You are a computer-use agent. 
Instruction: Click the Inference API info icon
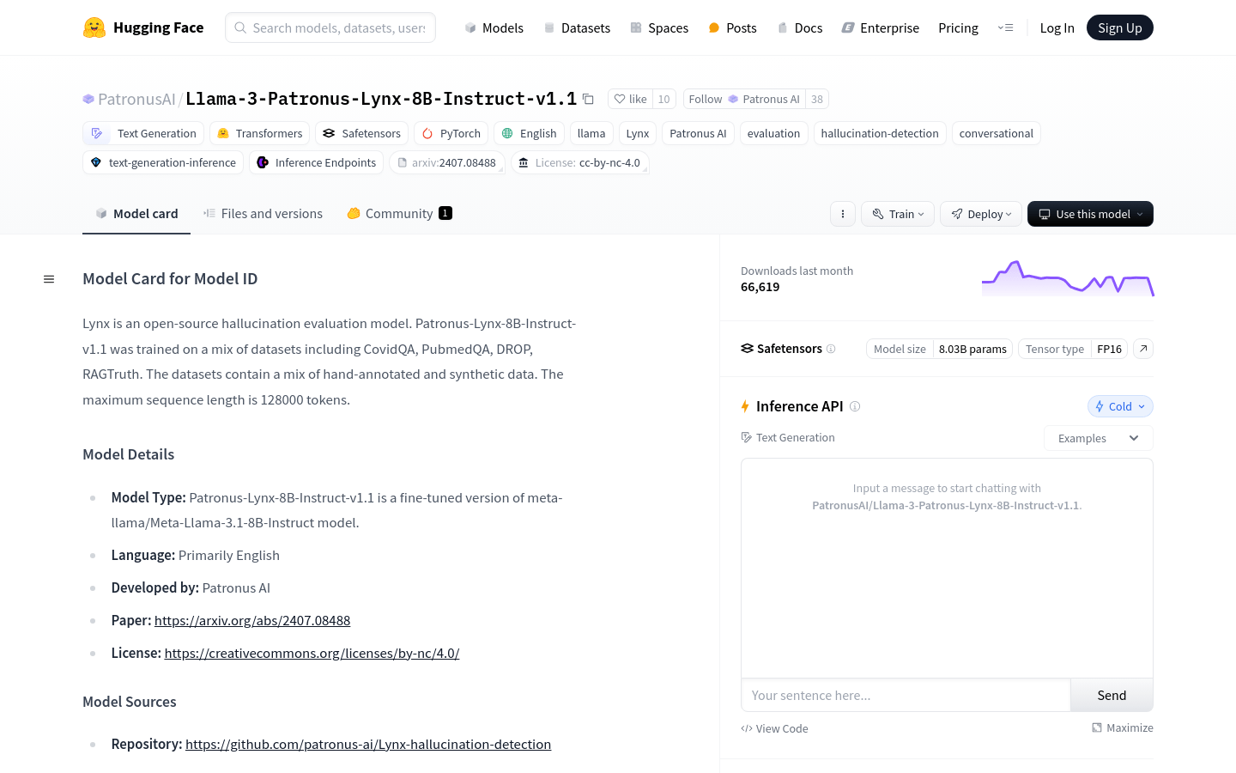click(x=855, y=406)
